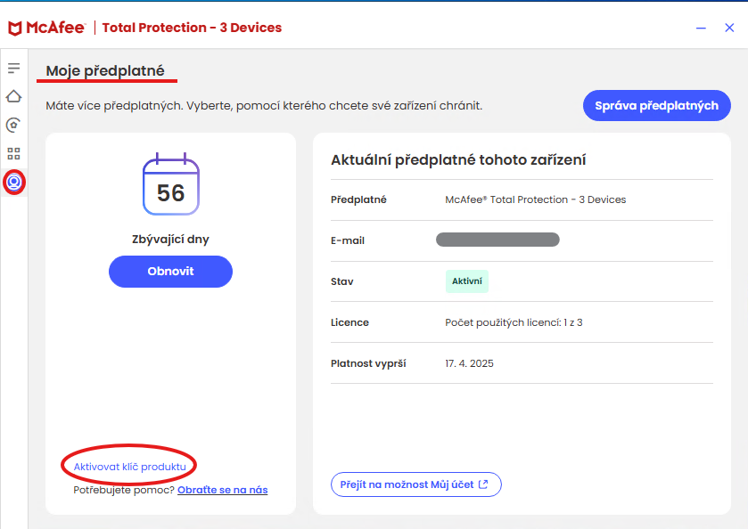Click the Licence row label
The width and height of the screenshot is (748, 529).
point(349,322)
